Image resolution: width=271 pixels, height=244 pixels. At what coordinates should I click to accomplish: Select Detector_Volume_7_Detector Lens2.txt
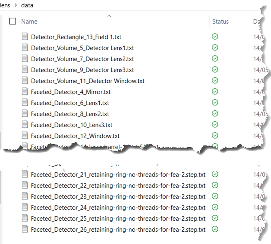[x=82, y=59]
